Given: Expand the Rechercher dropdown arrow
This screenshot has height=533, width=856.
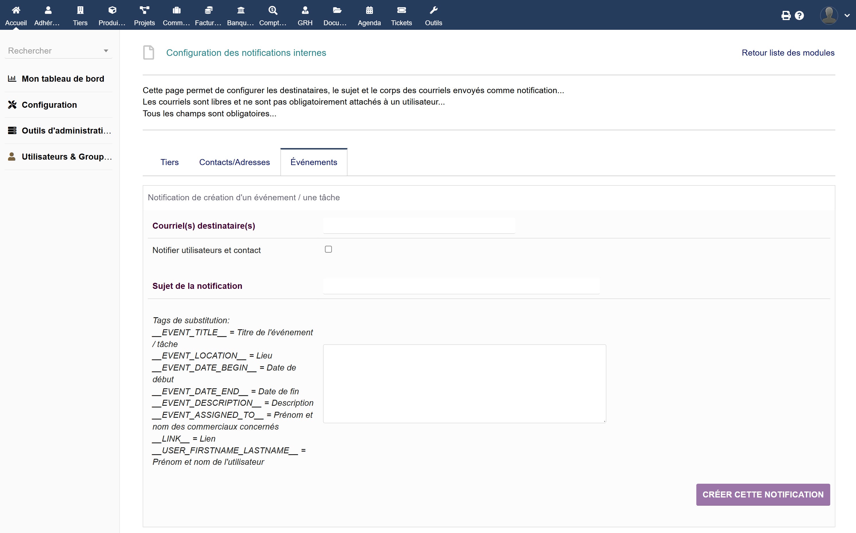Looking at the screenshot, I should click(106, 51).
